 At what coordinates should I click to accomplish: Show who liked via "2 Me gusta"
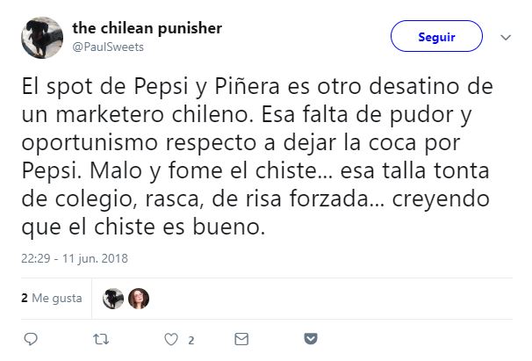51,299
